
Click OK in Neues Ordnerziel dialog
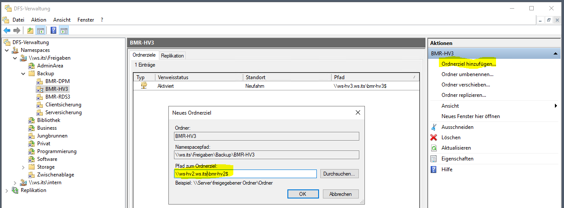coord(303,194)
